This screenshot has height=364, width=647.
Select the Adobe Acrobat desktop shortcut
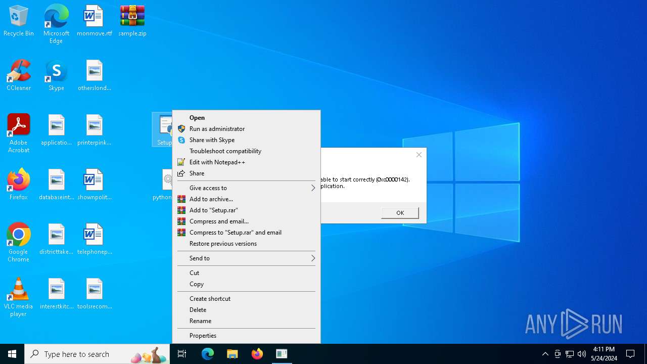(19, 133)
